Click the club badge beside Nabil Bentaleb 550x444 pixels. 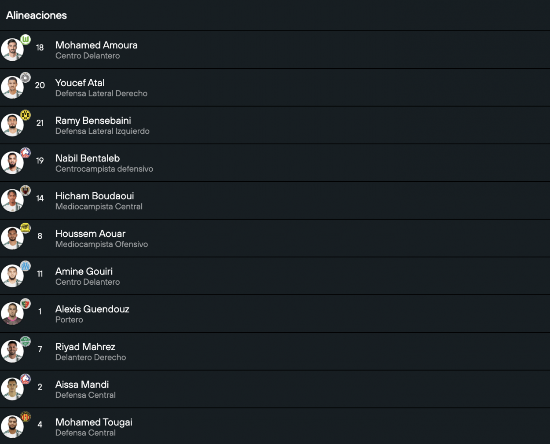[26, 153]
